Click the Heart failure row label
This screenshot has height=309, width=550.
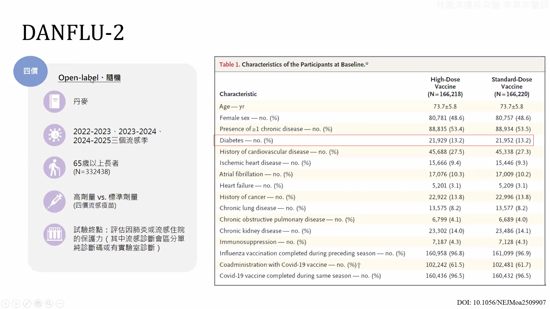click(251, 186)
